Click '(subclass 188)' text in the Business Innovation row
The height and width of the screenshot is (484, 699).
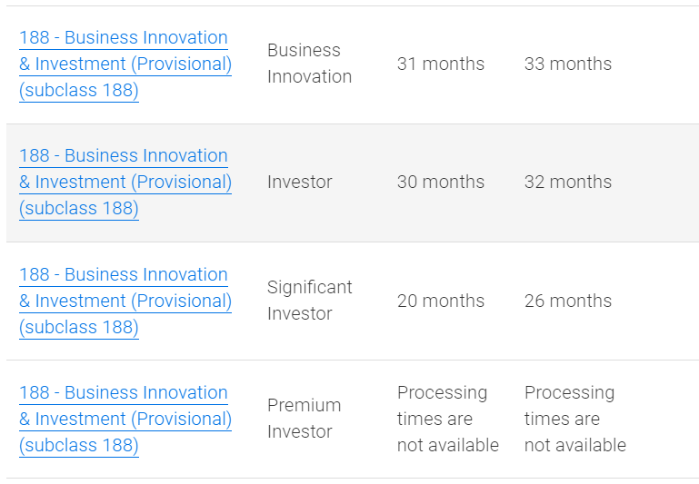[79, 90]
